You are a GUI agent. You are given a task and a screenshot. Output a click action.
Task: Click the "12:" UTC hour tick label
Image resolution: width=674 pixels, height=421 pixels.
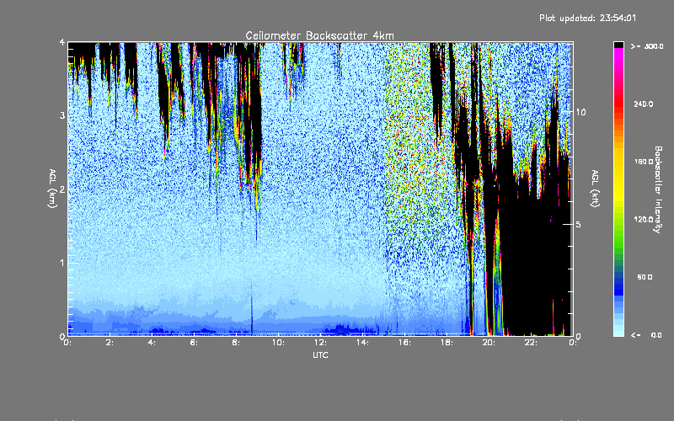coord(320,343)
